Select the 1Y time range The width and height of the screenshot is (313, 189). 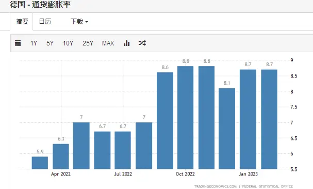point(34,43)
